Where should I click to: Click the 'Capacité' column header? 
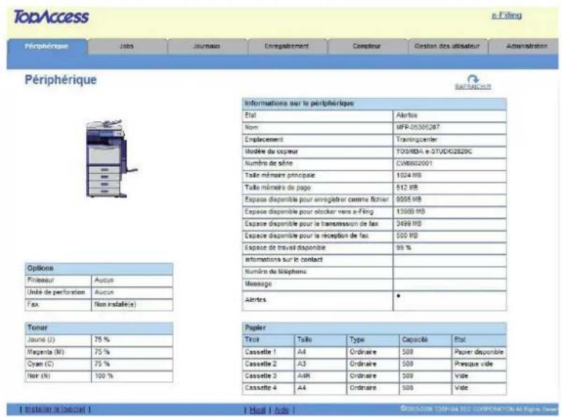point(415,339)
